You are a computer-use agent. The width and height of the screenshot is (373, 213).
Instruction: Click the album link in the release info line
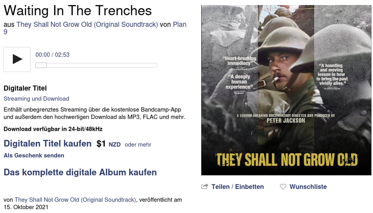[75, 200]
